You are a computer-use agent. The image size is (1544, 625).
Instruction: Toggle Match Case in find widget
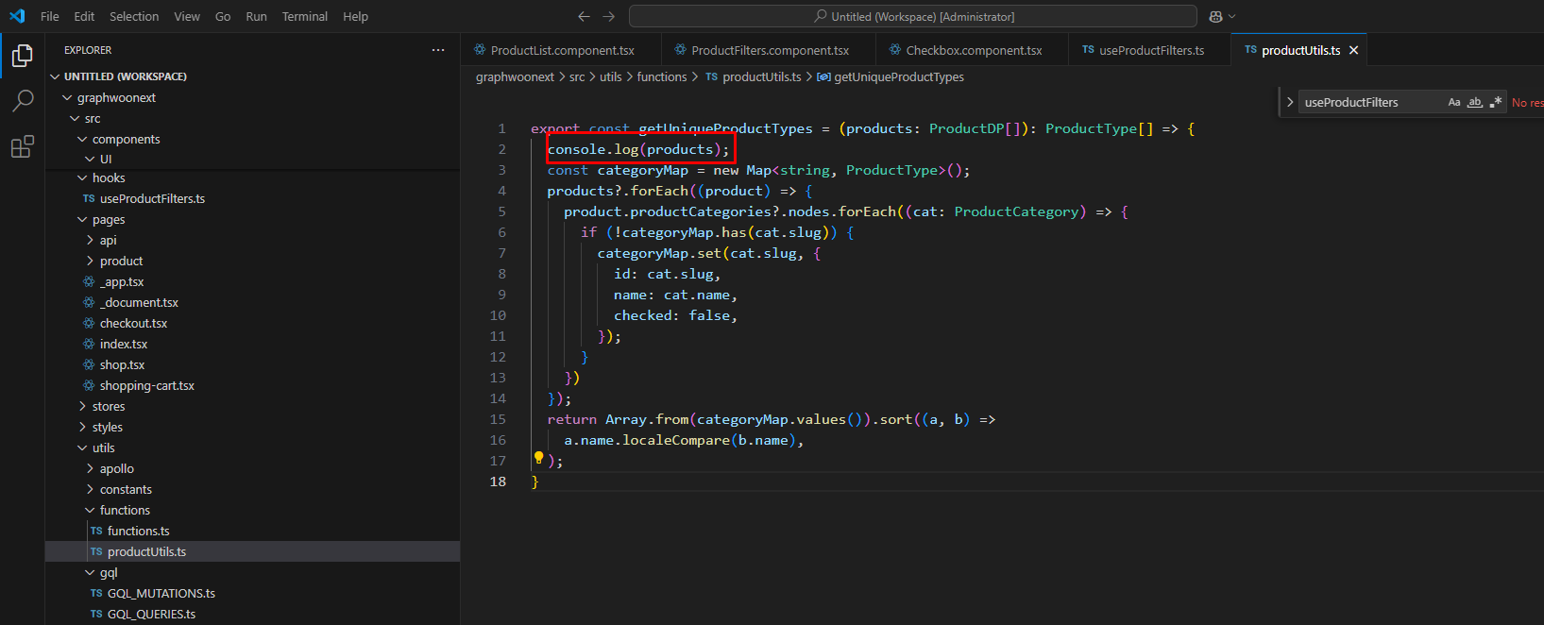[1454, 102]
